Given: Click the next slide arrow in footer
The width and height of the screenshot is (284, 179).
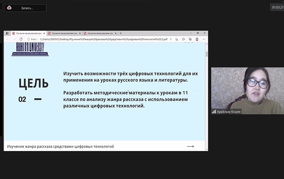Looking at the screenshot, I should (x=190, y=146).
